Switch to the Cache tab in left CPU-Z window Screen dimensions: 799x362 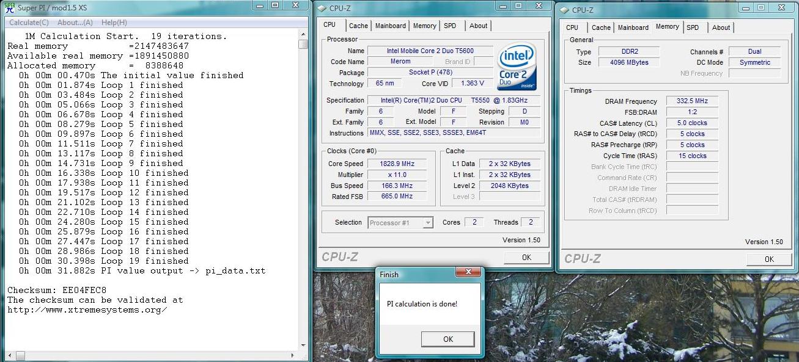[358, 26]
